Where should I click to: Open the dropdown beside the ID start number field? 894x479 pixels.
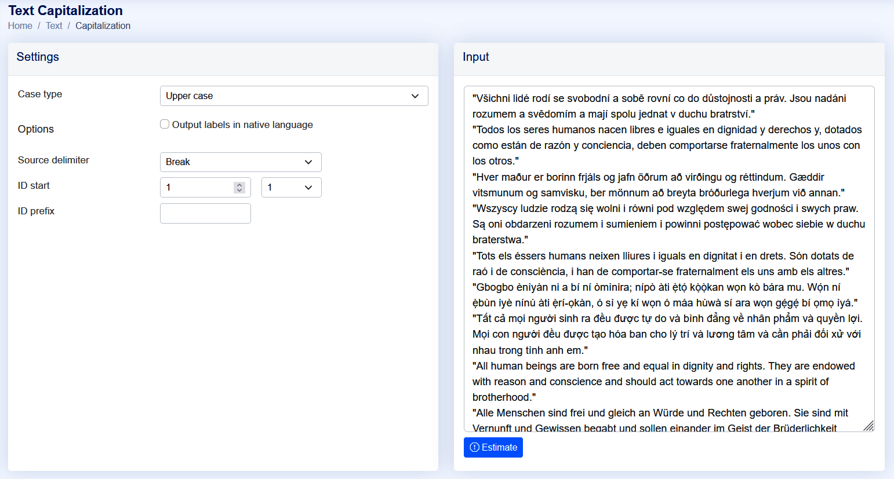[x=292, y=188]
